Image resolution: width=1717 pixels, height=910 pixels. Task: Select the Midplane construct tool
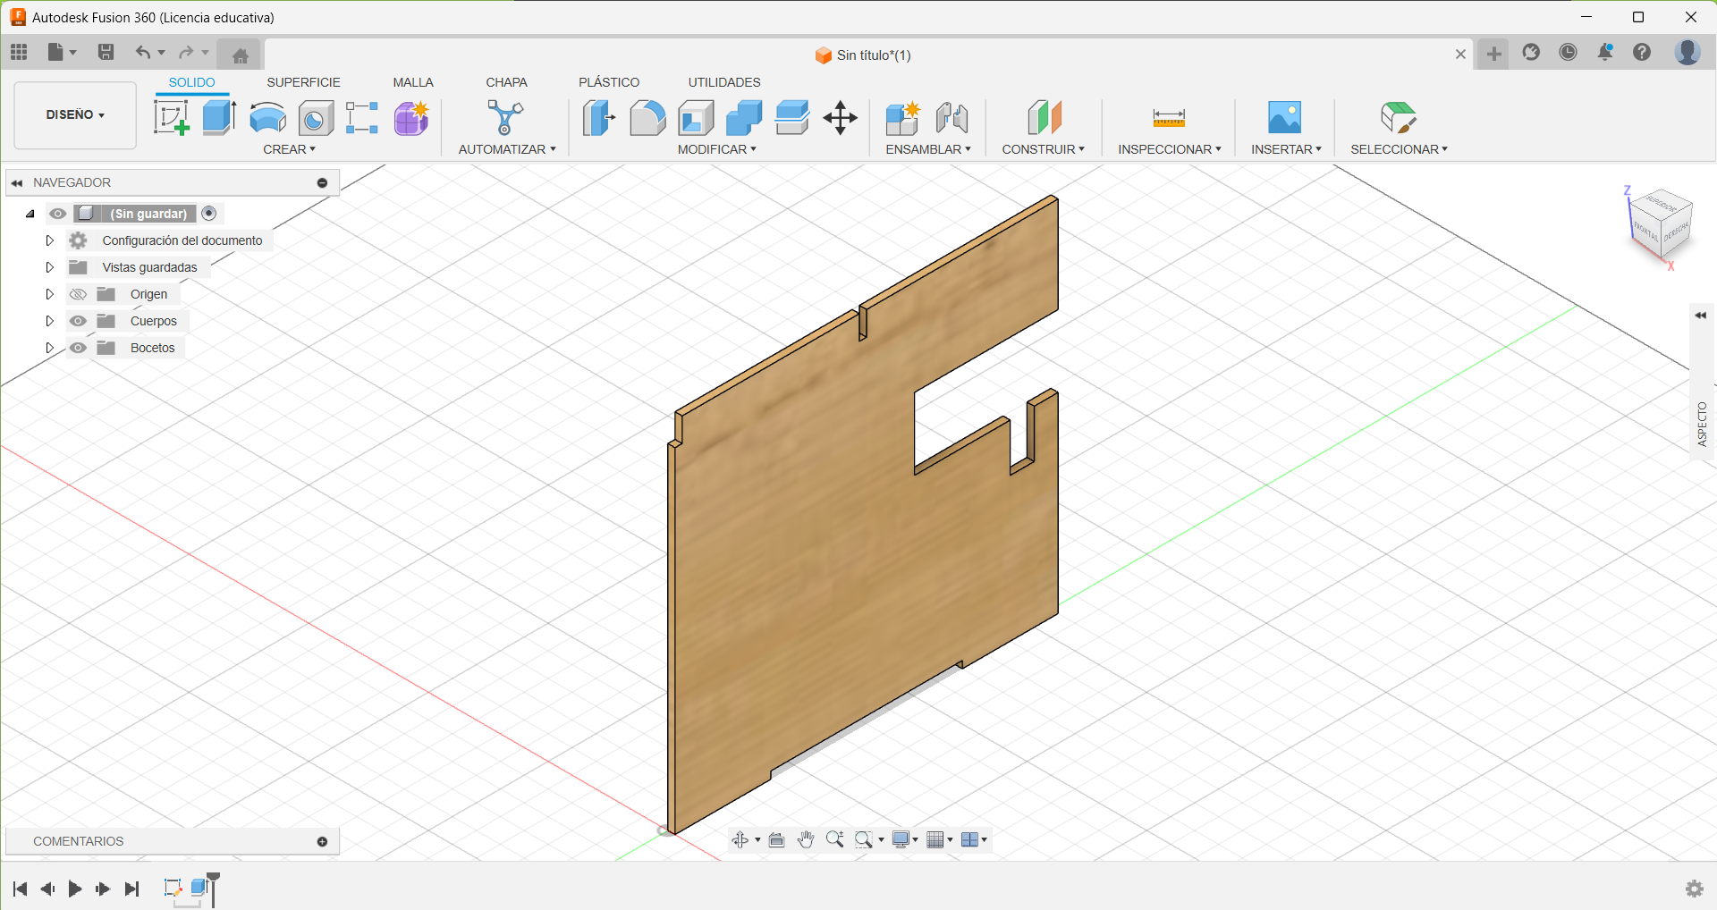[1044, 118]
